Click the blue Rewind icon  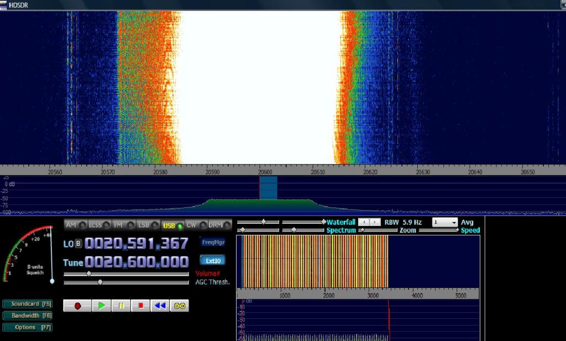160,306
